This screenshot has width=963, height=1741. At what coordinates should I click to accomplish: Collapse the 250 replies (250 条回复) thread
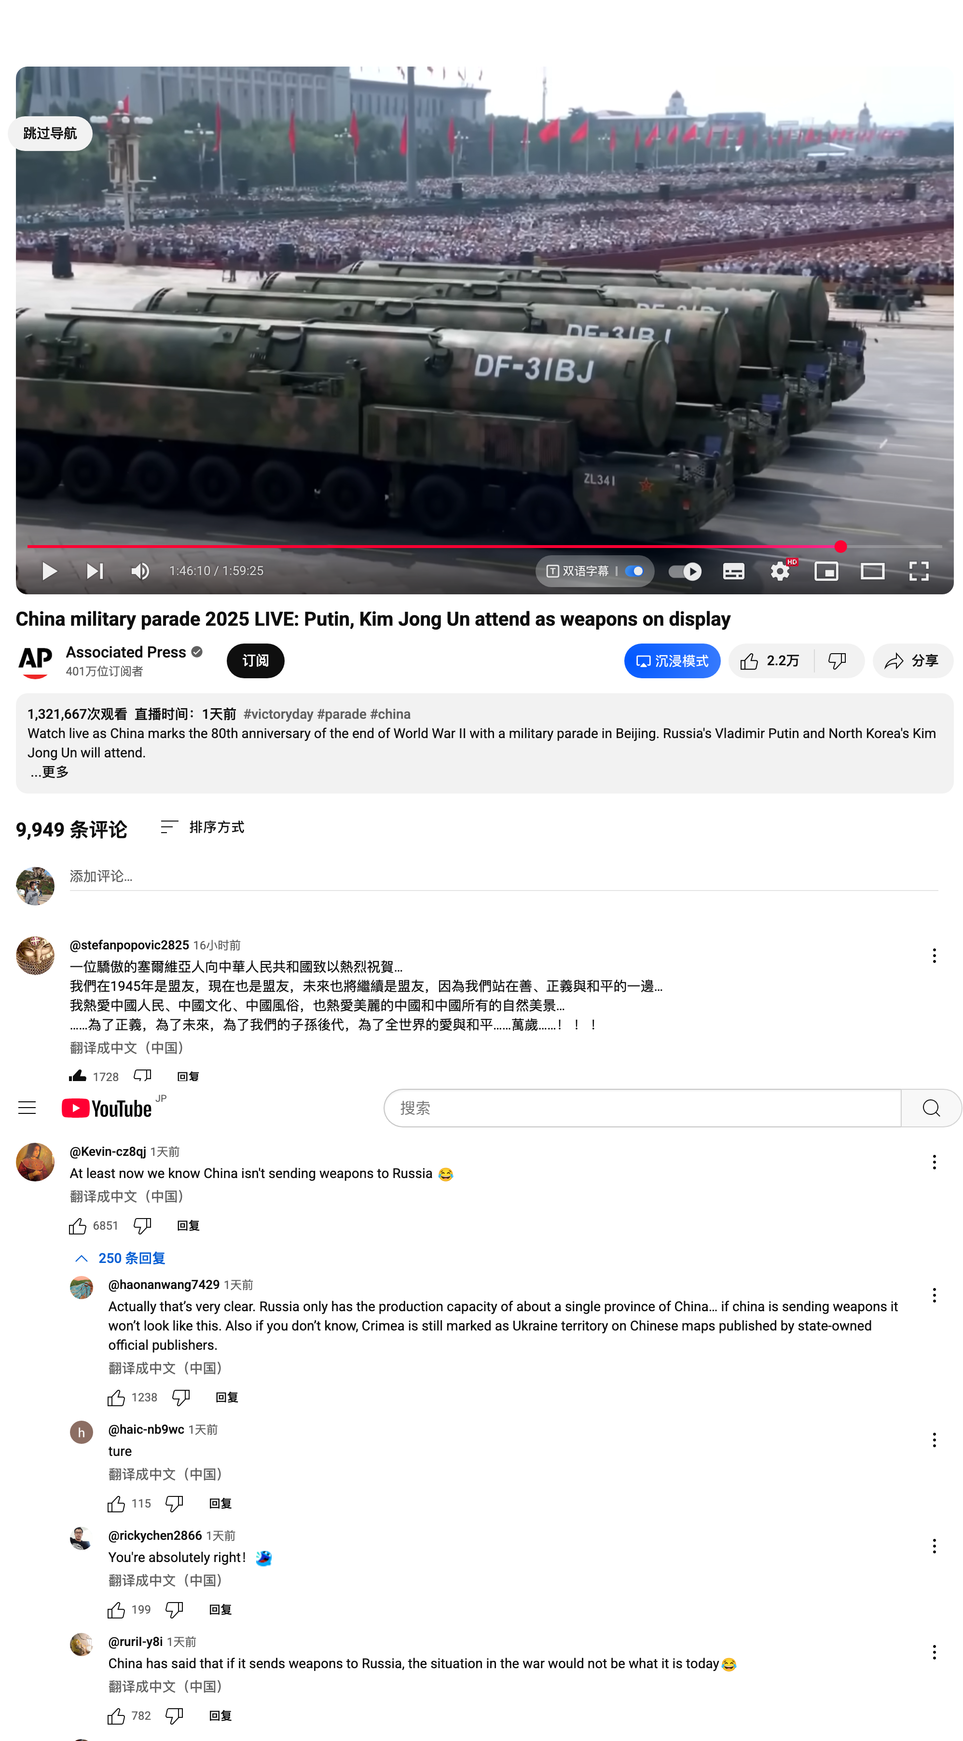pyautogui.click(x=119, y=1258)
